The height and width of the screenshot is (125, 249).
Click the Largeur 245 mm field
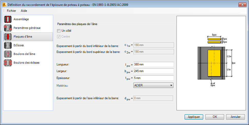point(154,71)
